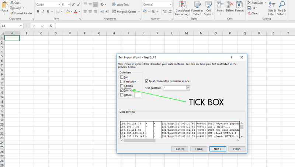Click the AutoSum sigma icon

249,2
